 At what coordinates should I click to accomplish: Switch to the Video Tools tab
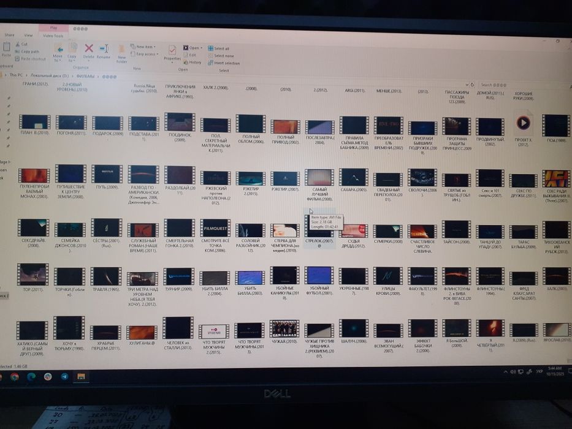[53, 36]
